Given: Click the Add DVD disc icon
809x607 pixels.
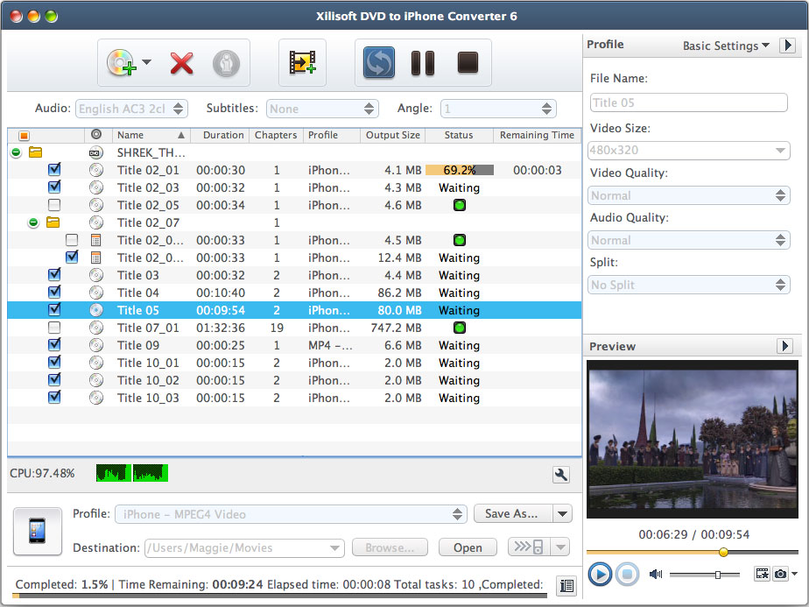Looking at the screenshot, I should (123, 62).
